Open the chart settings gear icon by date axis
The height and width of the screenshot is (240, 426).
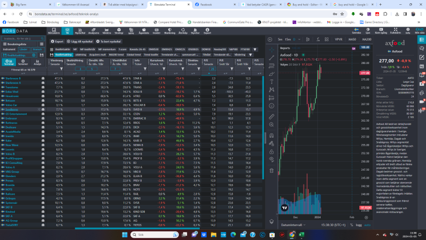tap(366, 218)
